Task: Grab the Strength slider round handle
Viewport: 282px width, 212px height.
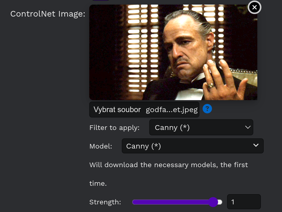Action: [213, 202]
